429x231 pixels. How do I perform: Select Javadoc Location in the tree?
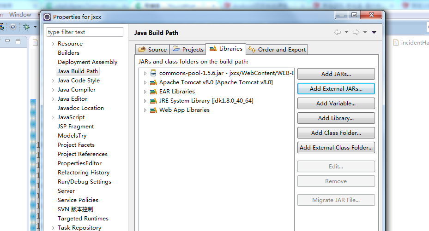(x=81, y=108)
